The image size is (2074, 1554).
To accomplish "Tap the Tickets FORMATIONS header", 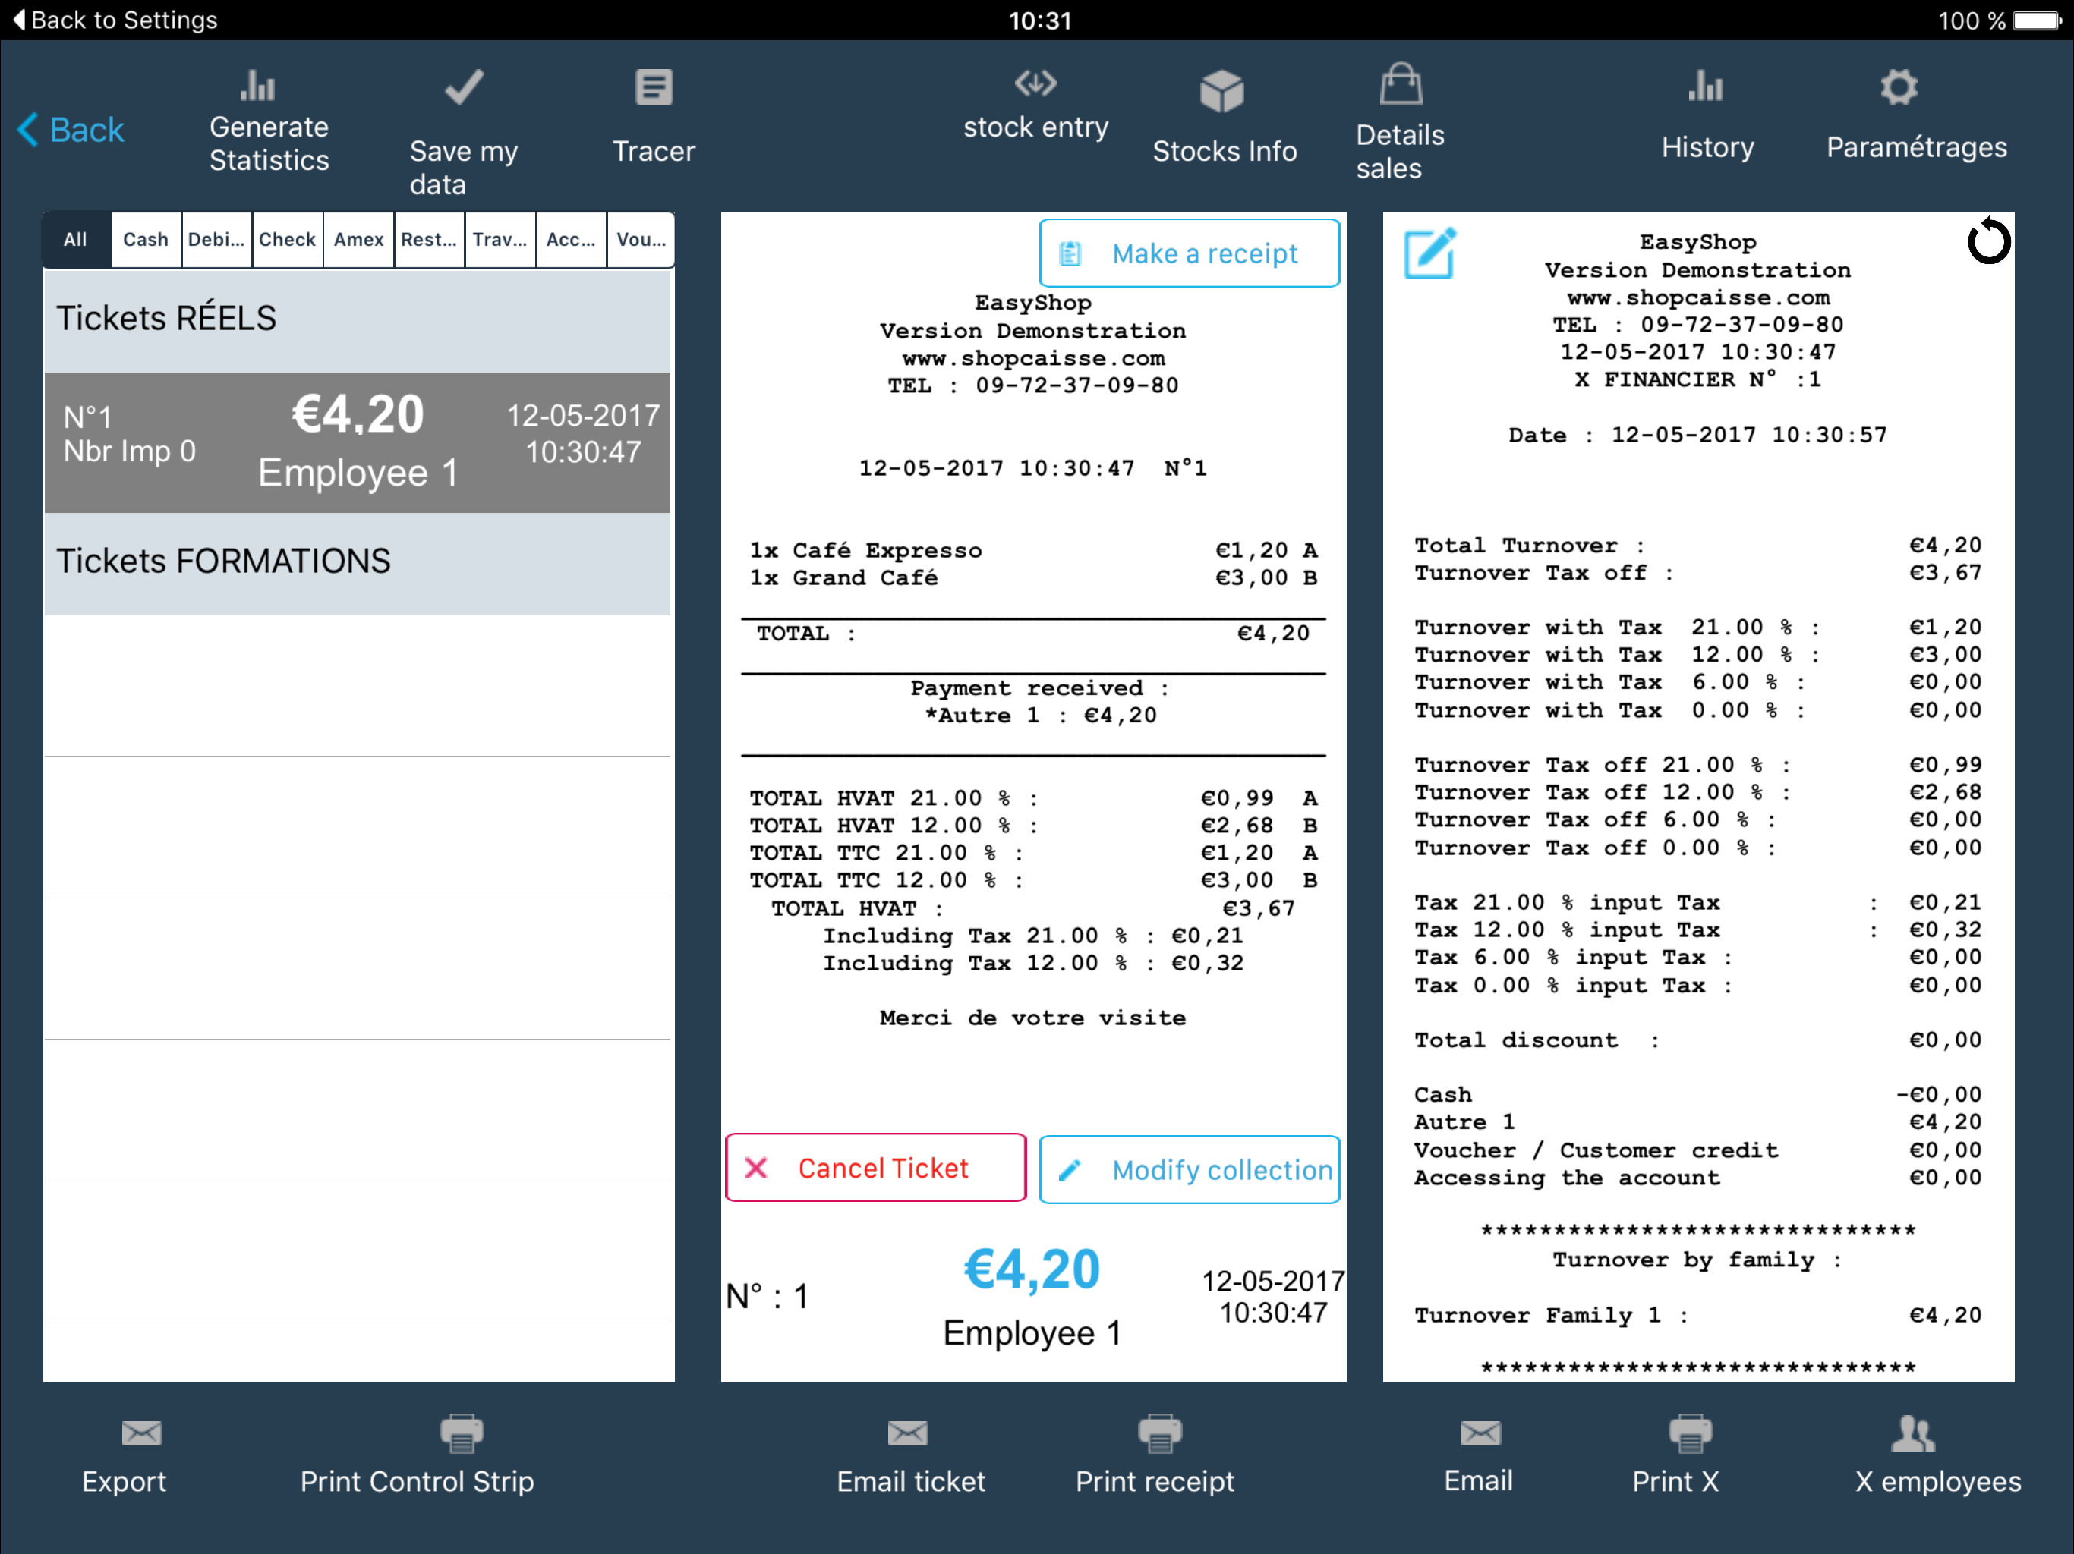I will tap(358, 563).
